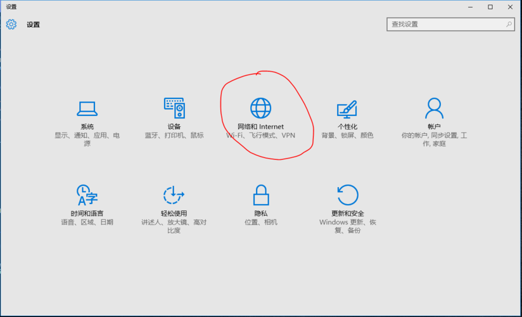Click the 显示、通知、应用、电源 description

pos(87,139)
